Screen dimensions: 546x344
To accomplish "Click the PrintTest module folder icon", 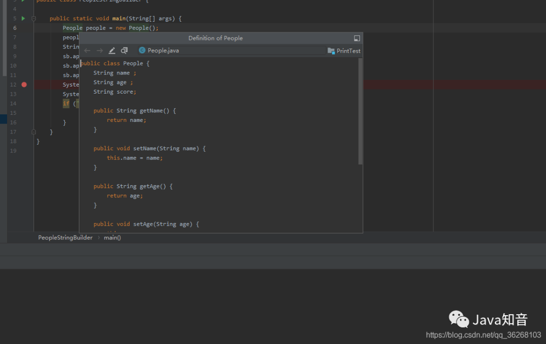I will 331,51.
